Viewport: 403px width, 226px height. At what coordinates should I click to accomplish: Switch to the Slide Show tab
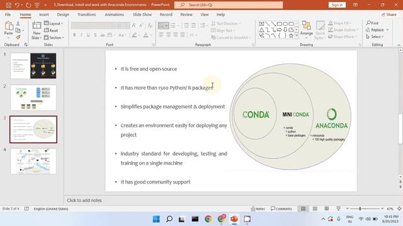142,14
